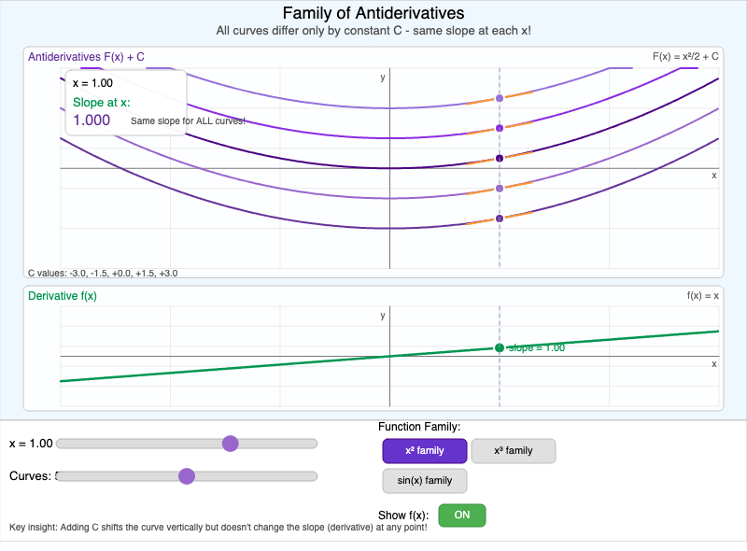Select the dark point on the C=0 curve

(500, 158)
